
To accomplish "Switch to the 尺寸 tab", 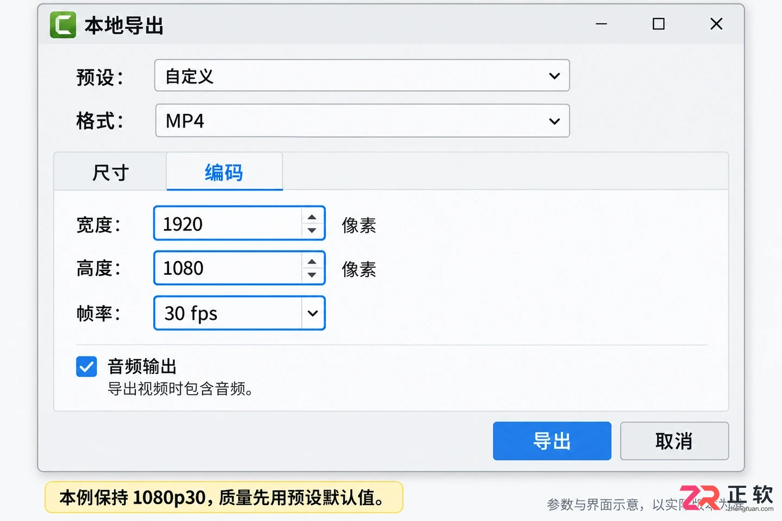I will point(110,173).
